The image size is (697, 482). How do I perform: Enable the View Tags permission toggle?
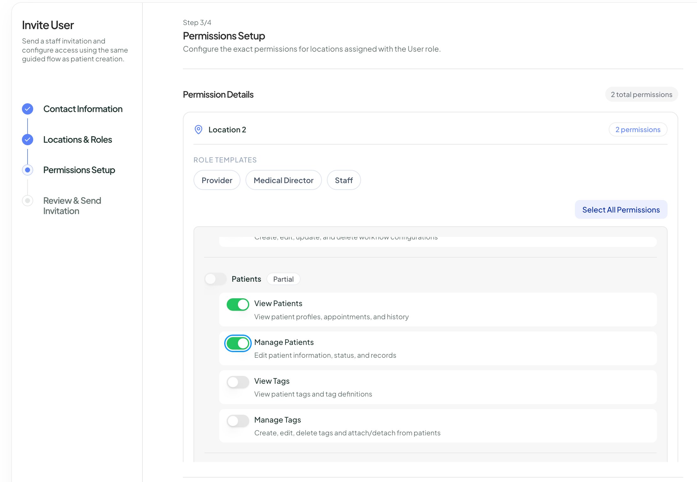pos(238,382)
